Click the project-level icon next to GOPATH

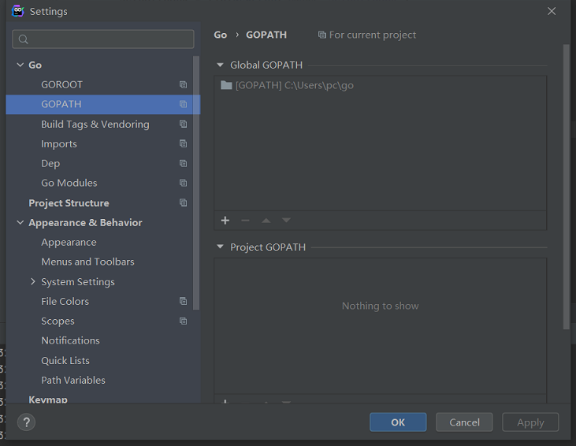(x=183, y=104)
